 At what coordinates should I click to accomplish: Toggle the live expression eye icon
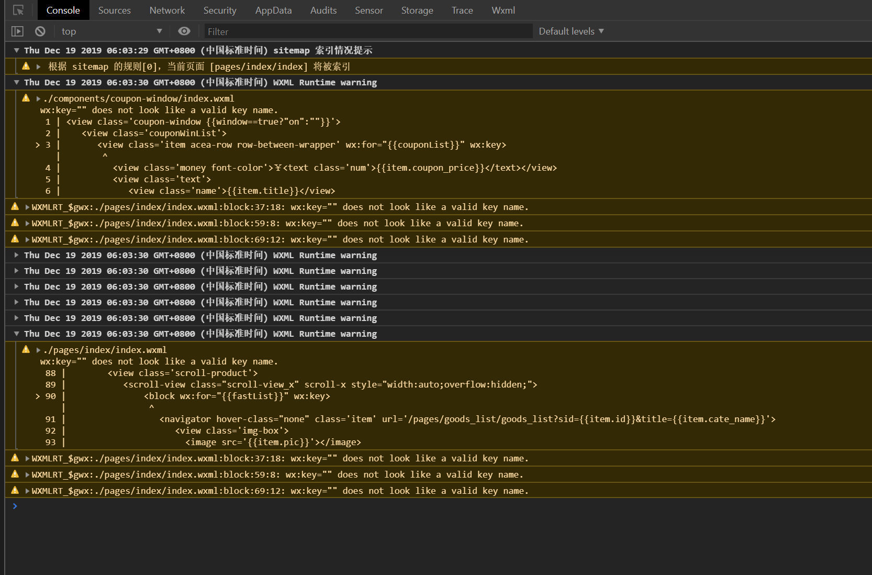pyautogui.click(x=184, y=31)
